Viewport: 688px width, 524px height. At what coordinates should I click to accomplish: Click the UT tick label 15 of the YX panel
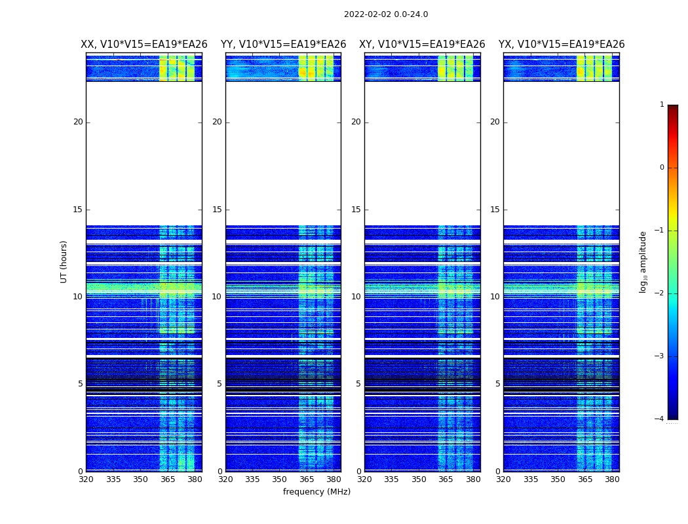(495, 210)
